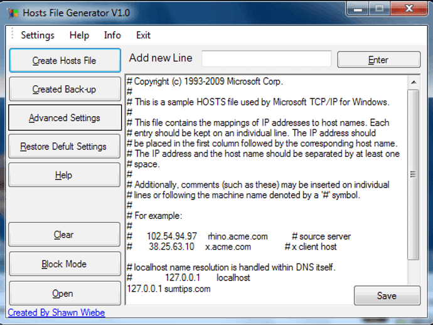Focus the Add new Line input field
The image size is (433, 325).
coord(267,58)
